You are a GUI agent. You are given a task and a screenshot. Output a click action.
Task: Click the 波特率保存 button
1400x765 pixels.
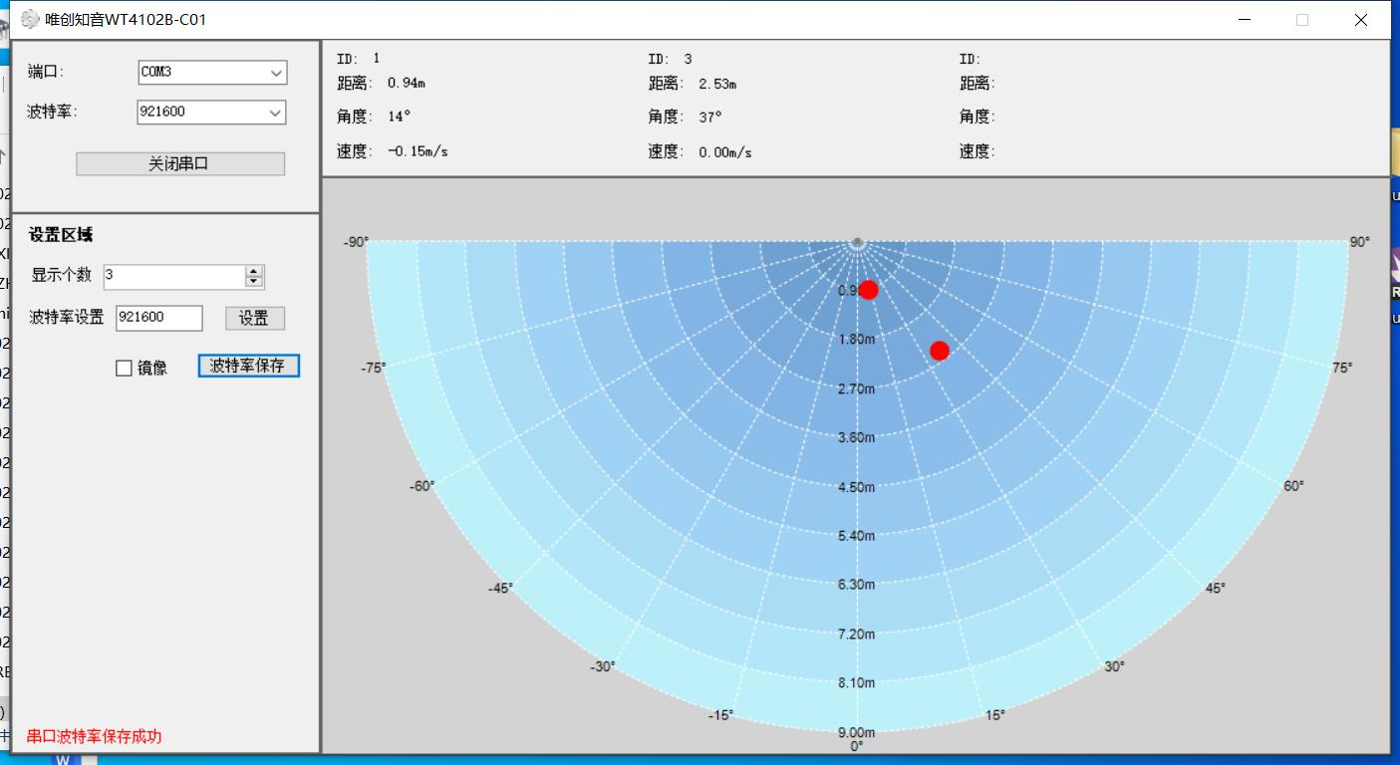248,366
